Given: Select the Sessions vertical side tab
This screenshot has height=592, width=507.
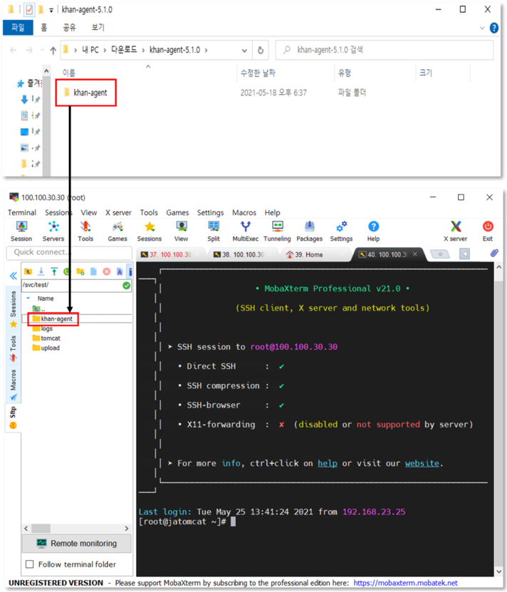Looking at the screenshot, I should click(x=13, y=305).
